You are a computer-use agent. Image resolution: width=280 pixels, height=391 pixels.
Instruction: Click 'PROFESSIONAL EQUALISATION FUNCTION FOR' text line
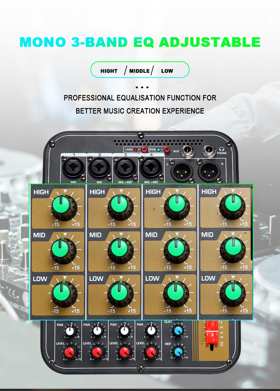click(140, 98)
